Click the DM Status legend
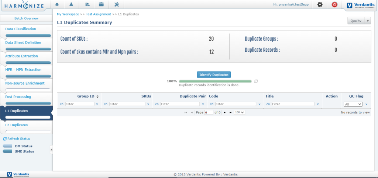 coord(18,146)
